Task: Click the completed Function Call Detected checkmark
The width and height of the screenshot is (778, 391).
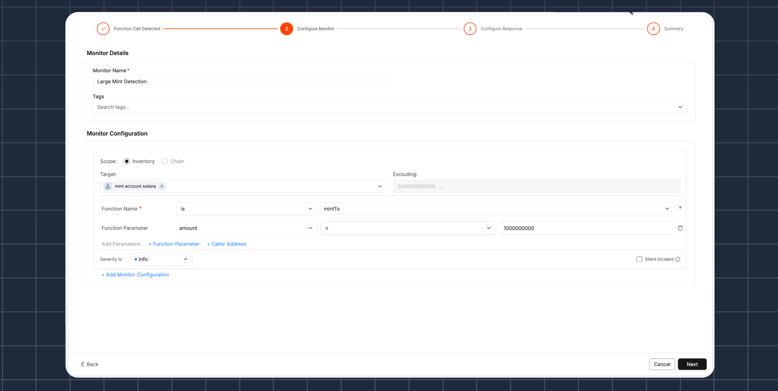Action: coord(103,29)
